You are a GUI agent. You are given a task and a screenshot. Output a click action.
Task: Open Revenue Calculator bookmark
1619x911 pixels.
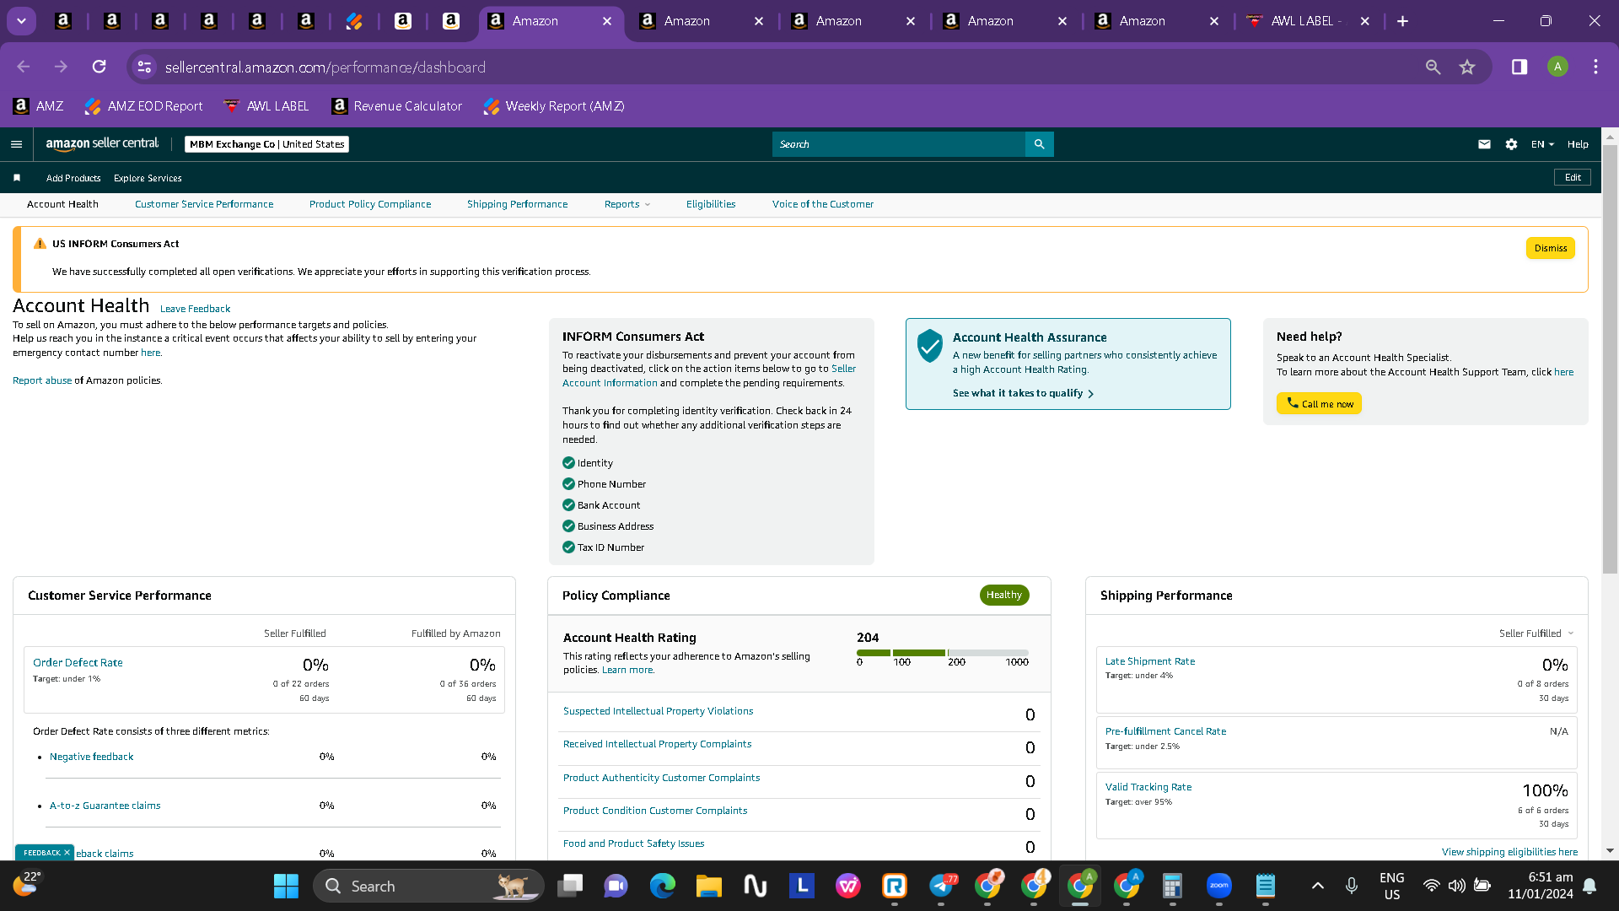[397, 106]
